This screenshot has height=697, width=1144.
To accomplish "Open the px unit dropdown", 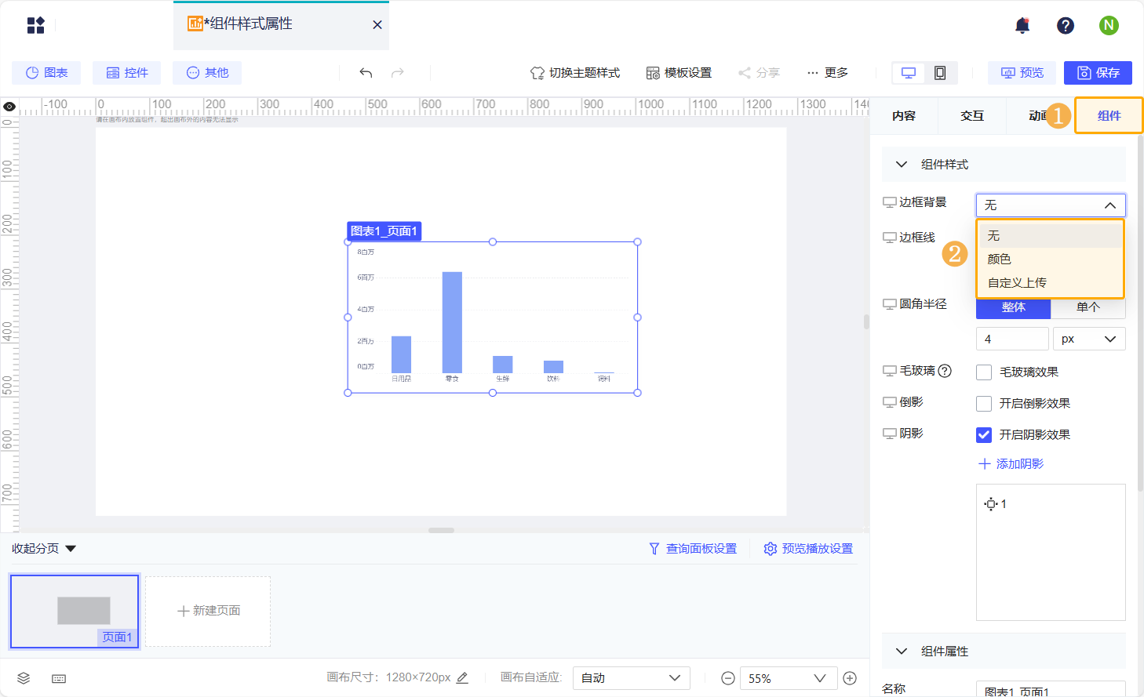I will 1089,339.
